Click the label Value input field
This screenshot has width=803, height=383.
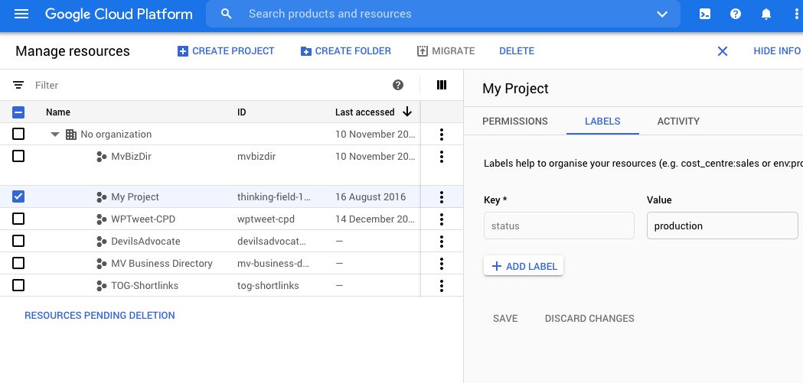722,226
